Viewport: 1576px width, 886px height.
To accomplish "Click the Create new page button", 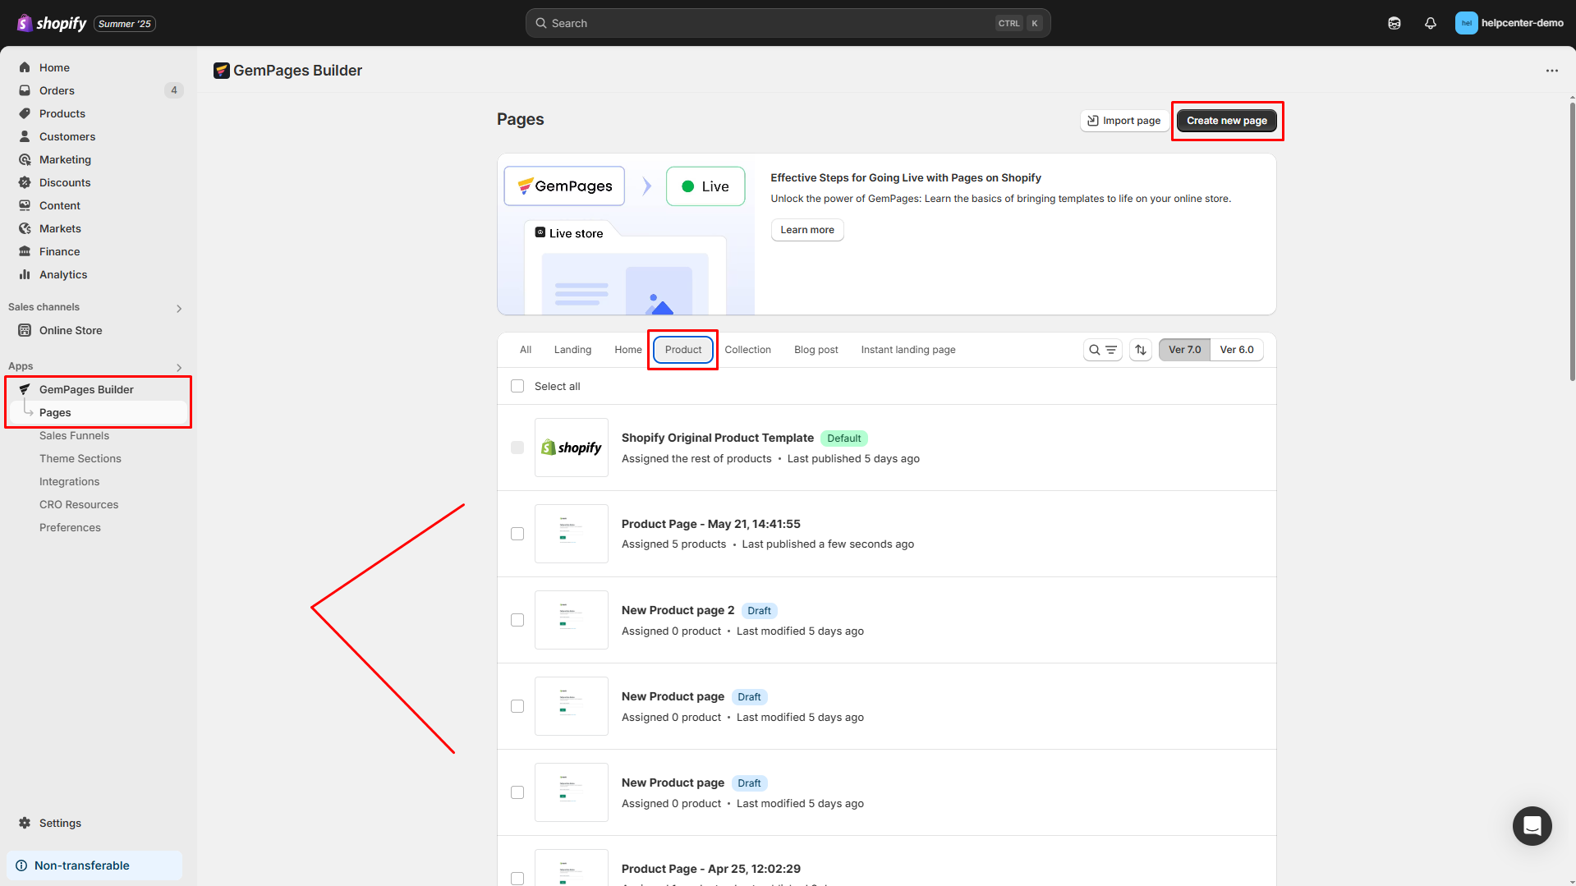I will tap(1226, 120).
